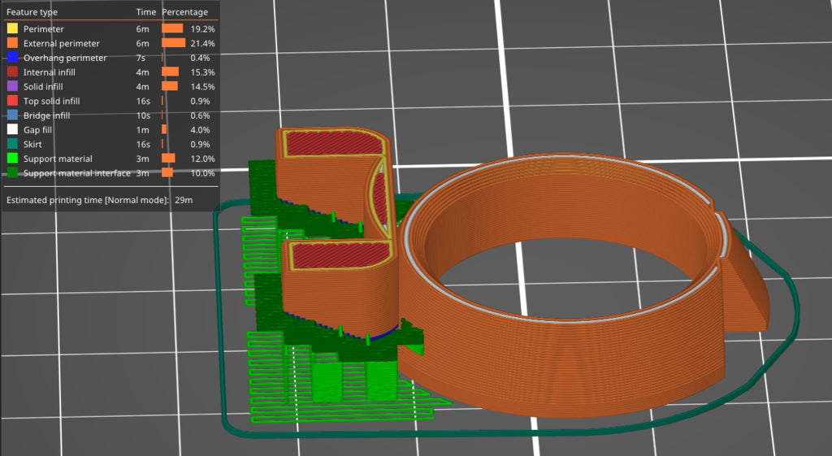Click the 1m Gap fill time value
This screenshot has height=456, width=832.
click(143, 130)
